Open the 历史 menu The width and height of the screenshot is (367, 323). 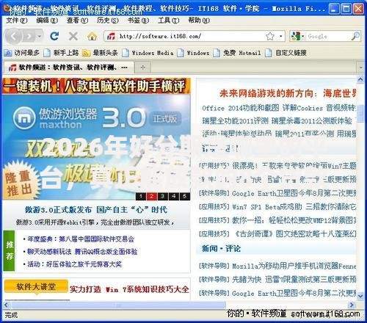point(107,21)
